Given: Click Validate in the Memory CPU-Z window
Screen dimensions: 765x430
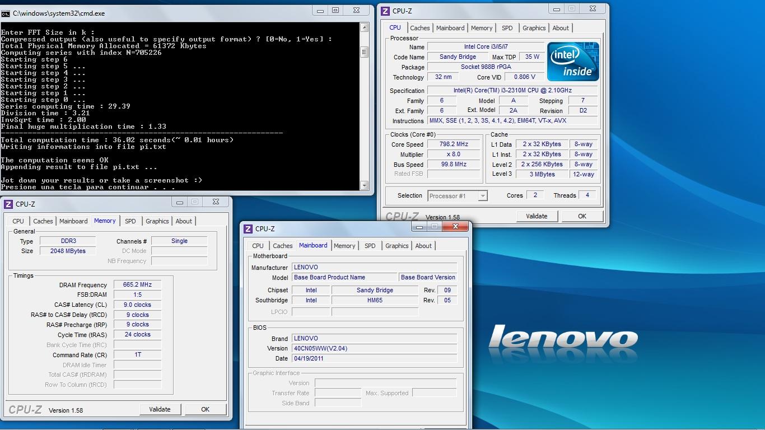Looking at the screenshot, I should click(x=160, y=409).
